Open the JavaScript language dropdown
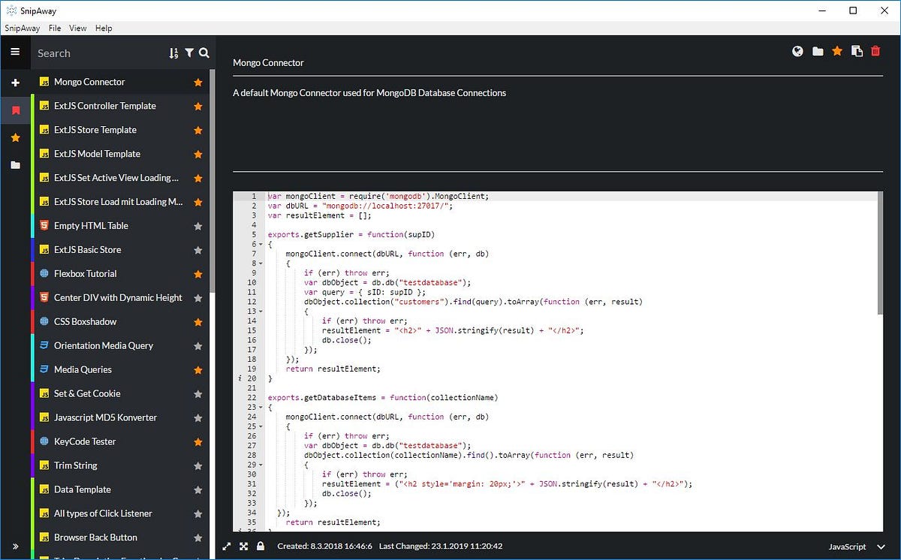901x560 pixels. [857, 546]
